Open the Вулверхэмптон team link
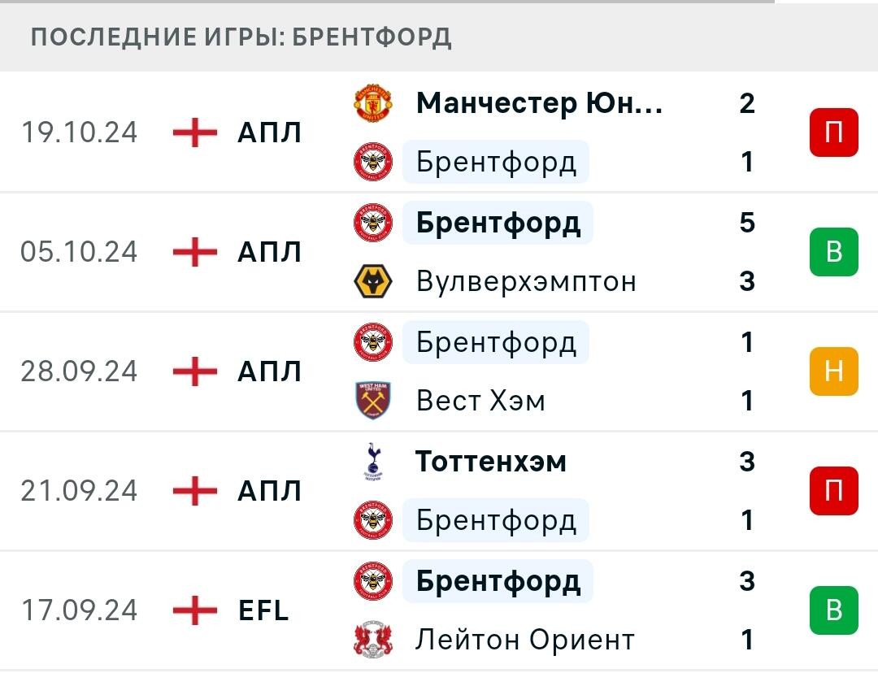 [526, 281]
